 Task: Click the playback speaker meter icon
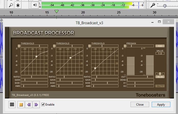click(35, 5)
